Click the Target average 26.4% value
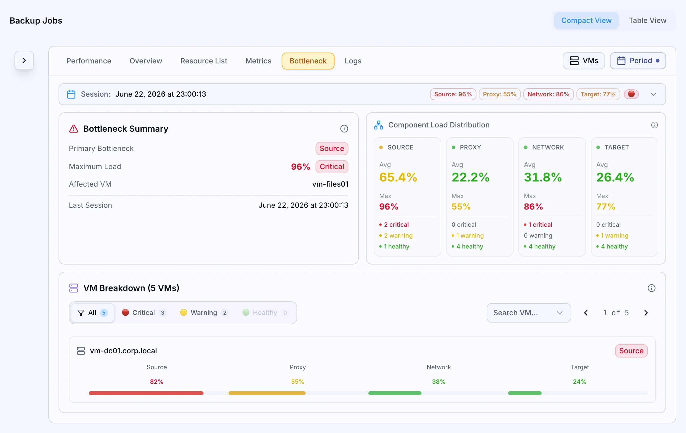Image resolution: width=686 pixels, height=433 pixels. pyautogui.click(x=615, y=177)
